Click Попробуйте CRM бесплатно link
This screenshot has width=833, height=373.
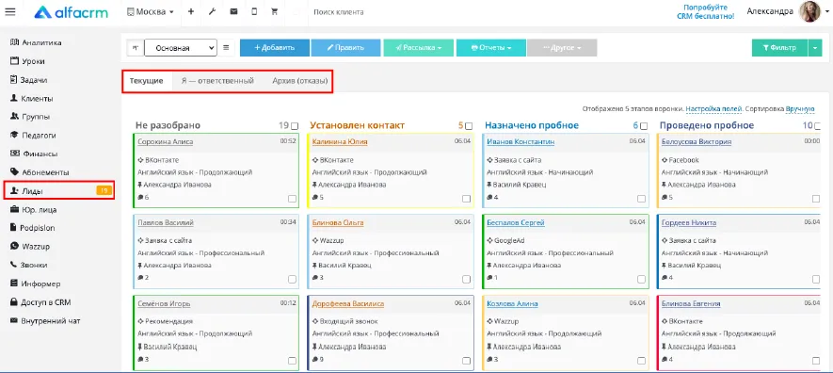706,11
